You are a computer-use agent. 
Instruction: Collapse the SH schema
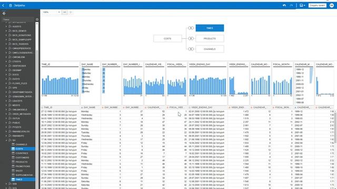[6, 140]
